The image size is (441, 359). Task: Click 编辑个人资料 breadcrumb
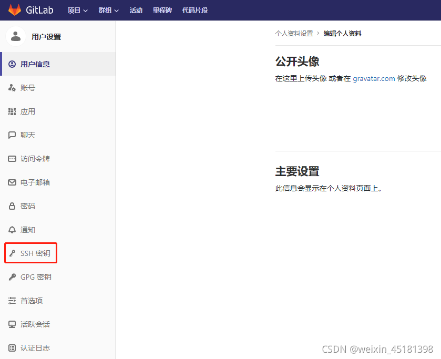342,34
